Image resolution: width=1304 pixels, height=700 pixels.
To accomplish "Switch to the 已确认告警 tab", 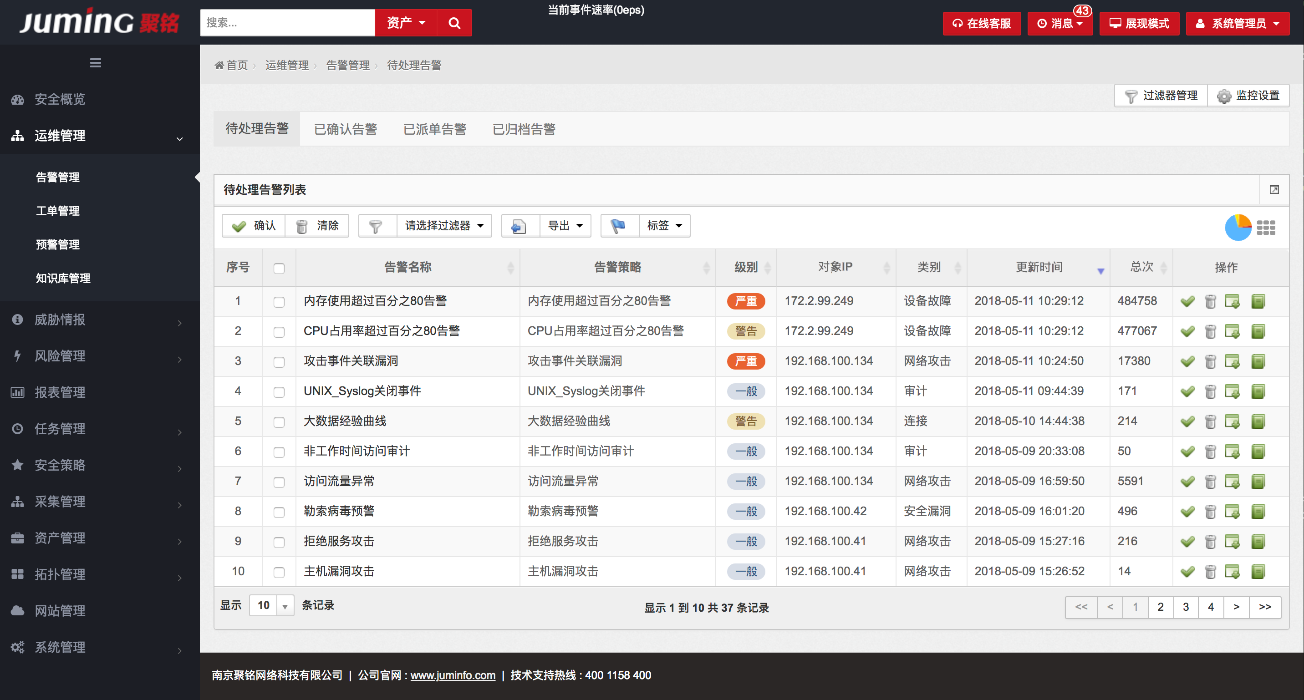I will tap(345, 129).
